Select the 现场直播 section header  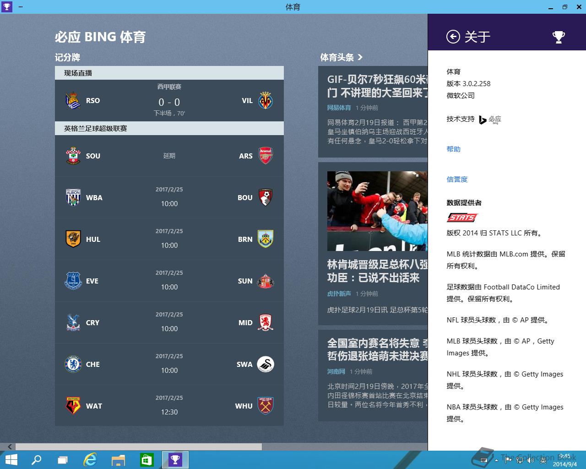(x=169, y=73)
